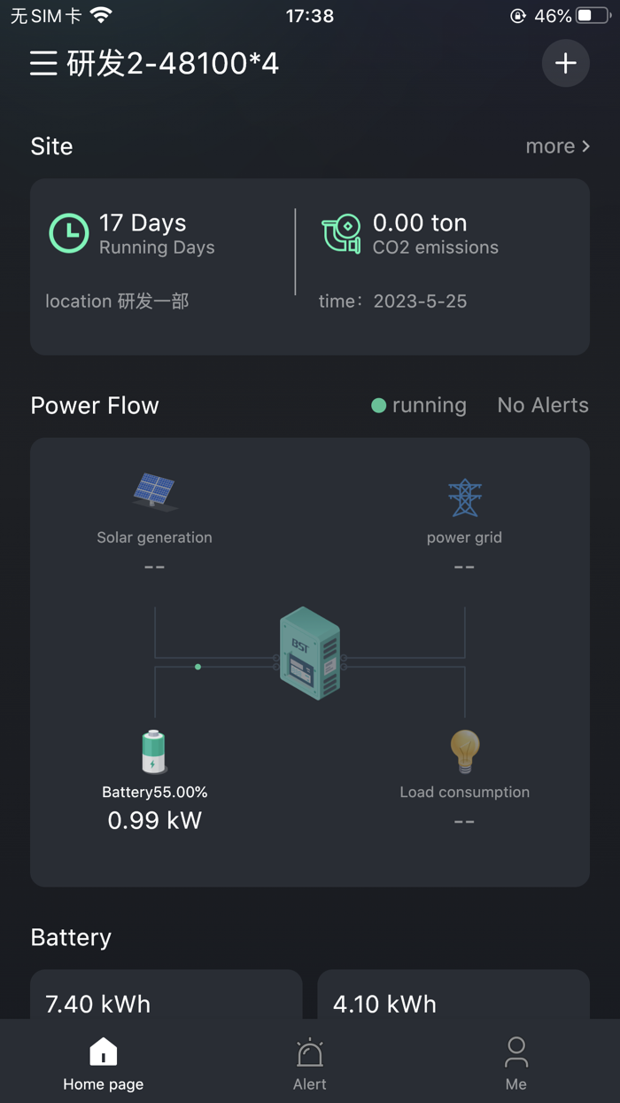
Task: Expand Site details via more chevron
Action: (x=557, y=145)
